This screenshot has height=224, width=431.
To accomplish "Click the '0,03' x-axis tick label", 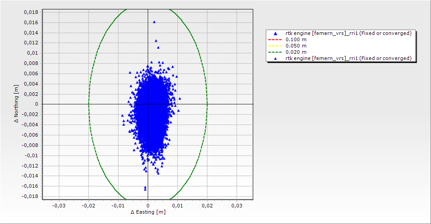I will coord(237,205).
